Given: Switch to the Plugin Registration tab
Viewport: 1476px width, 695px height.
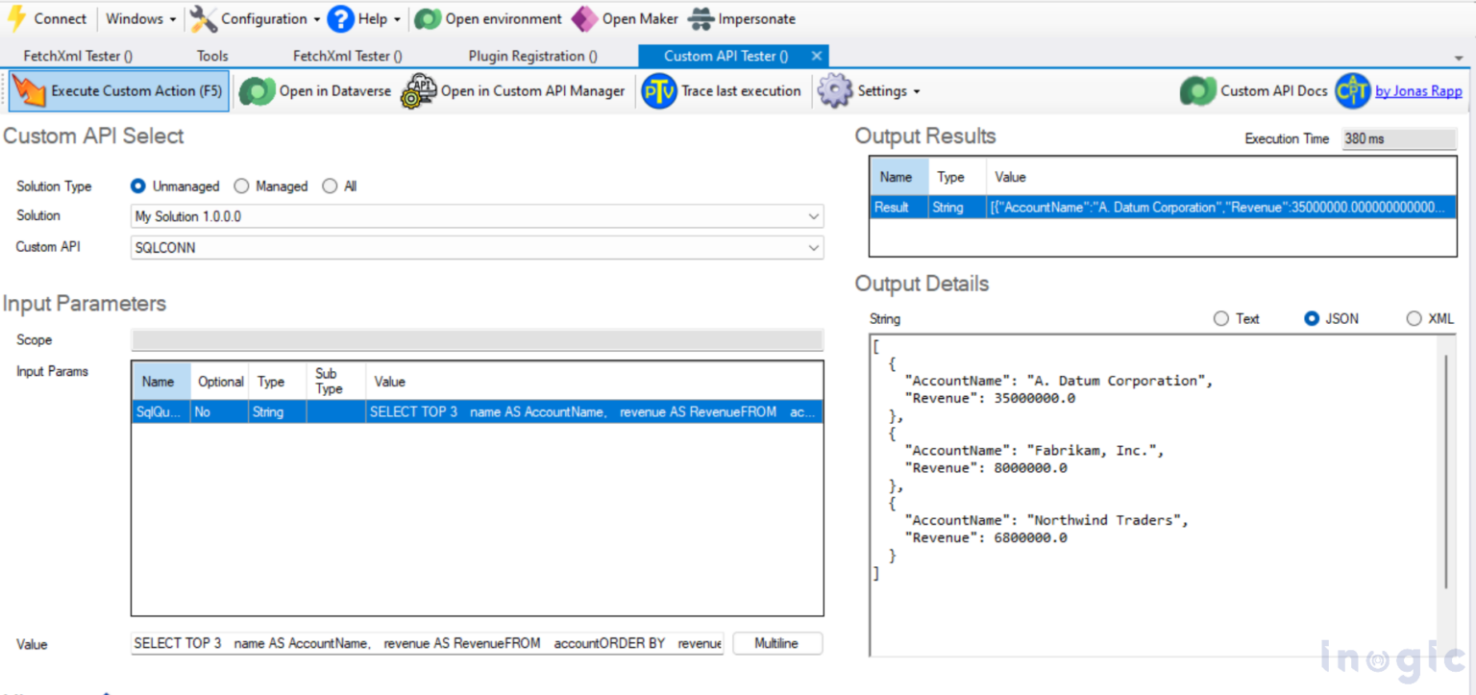Looking at the screenshot, I should coord(532,56).
